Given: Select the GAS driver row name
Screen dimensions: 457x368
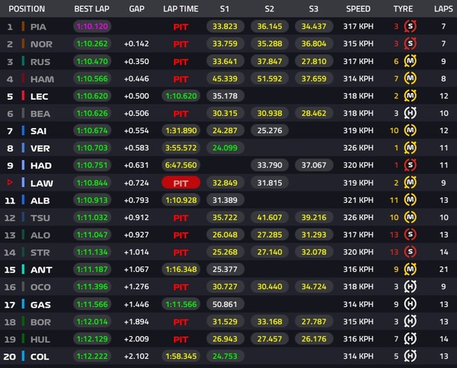Looking at the screenshot, I should tap(40, 305).
